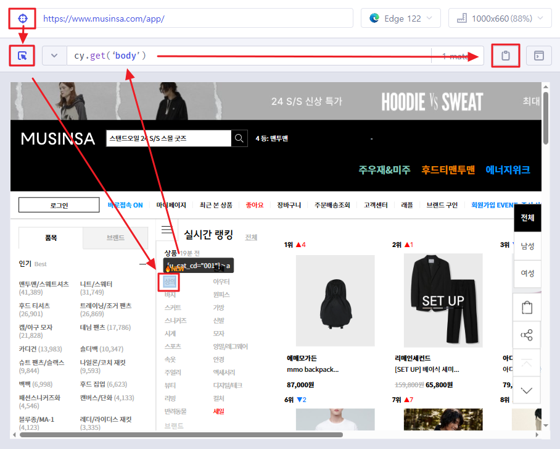Select 아우터 ranking category
The width and height of the screenshot is (560, 449).
pyautogui.click(x=221, y=282)
